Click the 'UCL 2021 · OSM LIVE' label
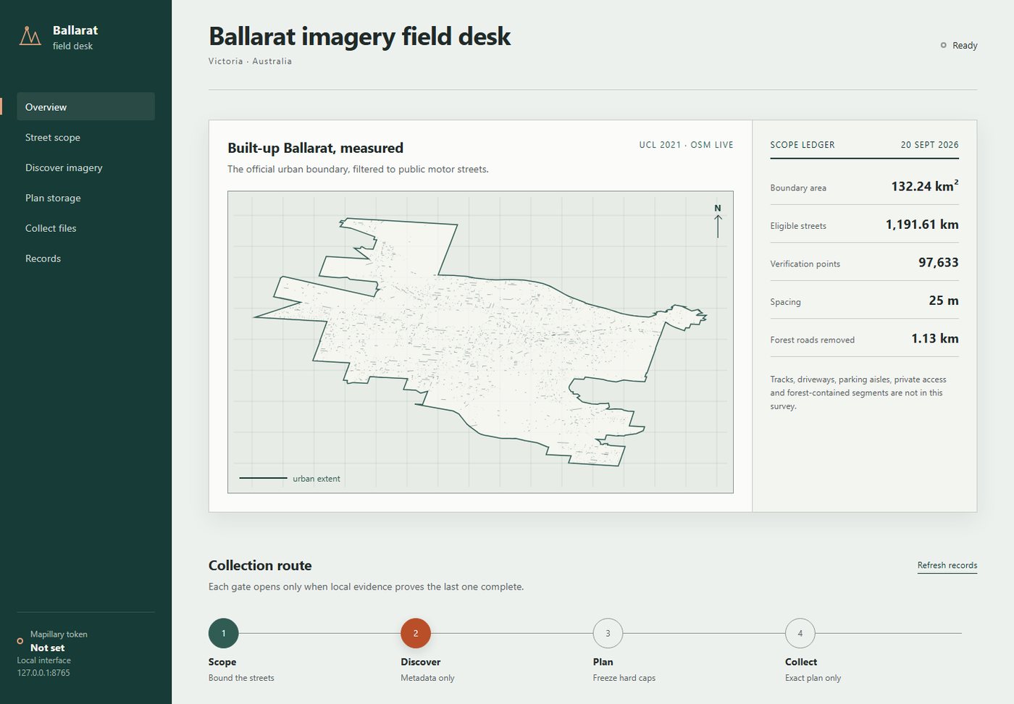The image size is (1014, 704). pos(686,145)
